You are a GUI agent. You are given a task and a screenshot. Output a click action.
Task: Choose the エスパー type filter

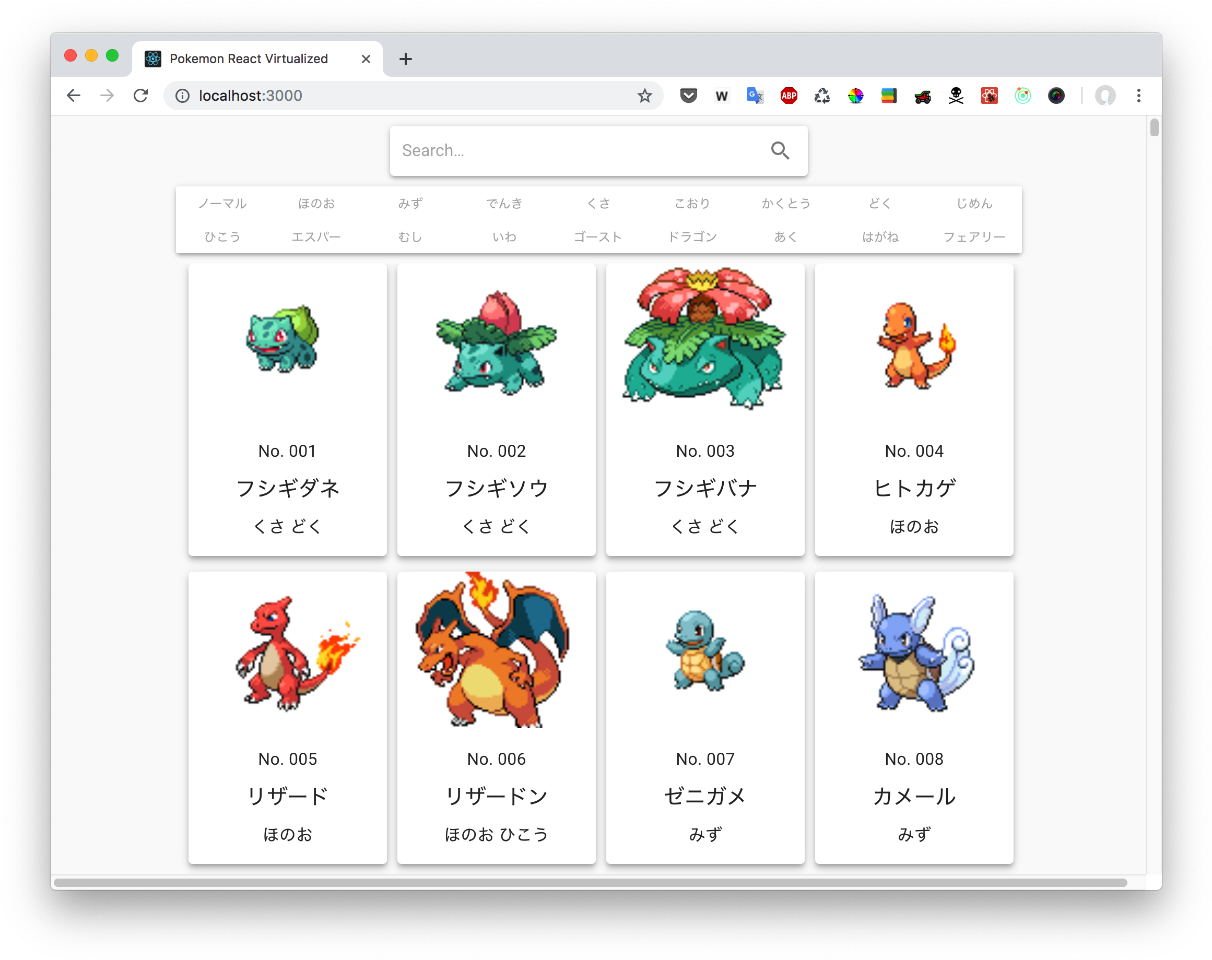pos(316,236)
